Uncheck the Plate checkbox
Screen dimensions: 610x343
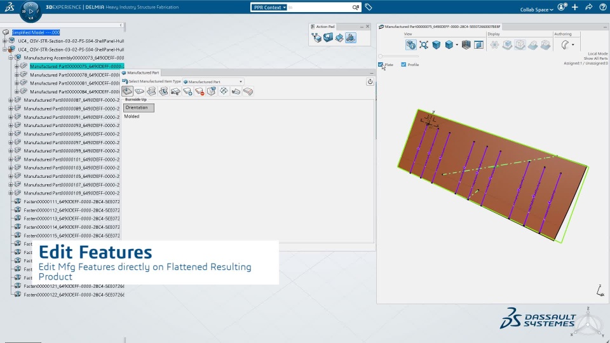tap(381, 65)
